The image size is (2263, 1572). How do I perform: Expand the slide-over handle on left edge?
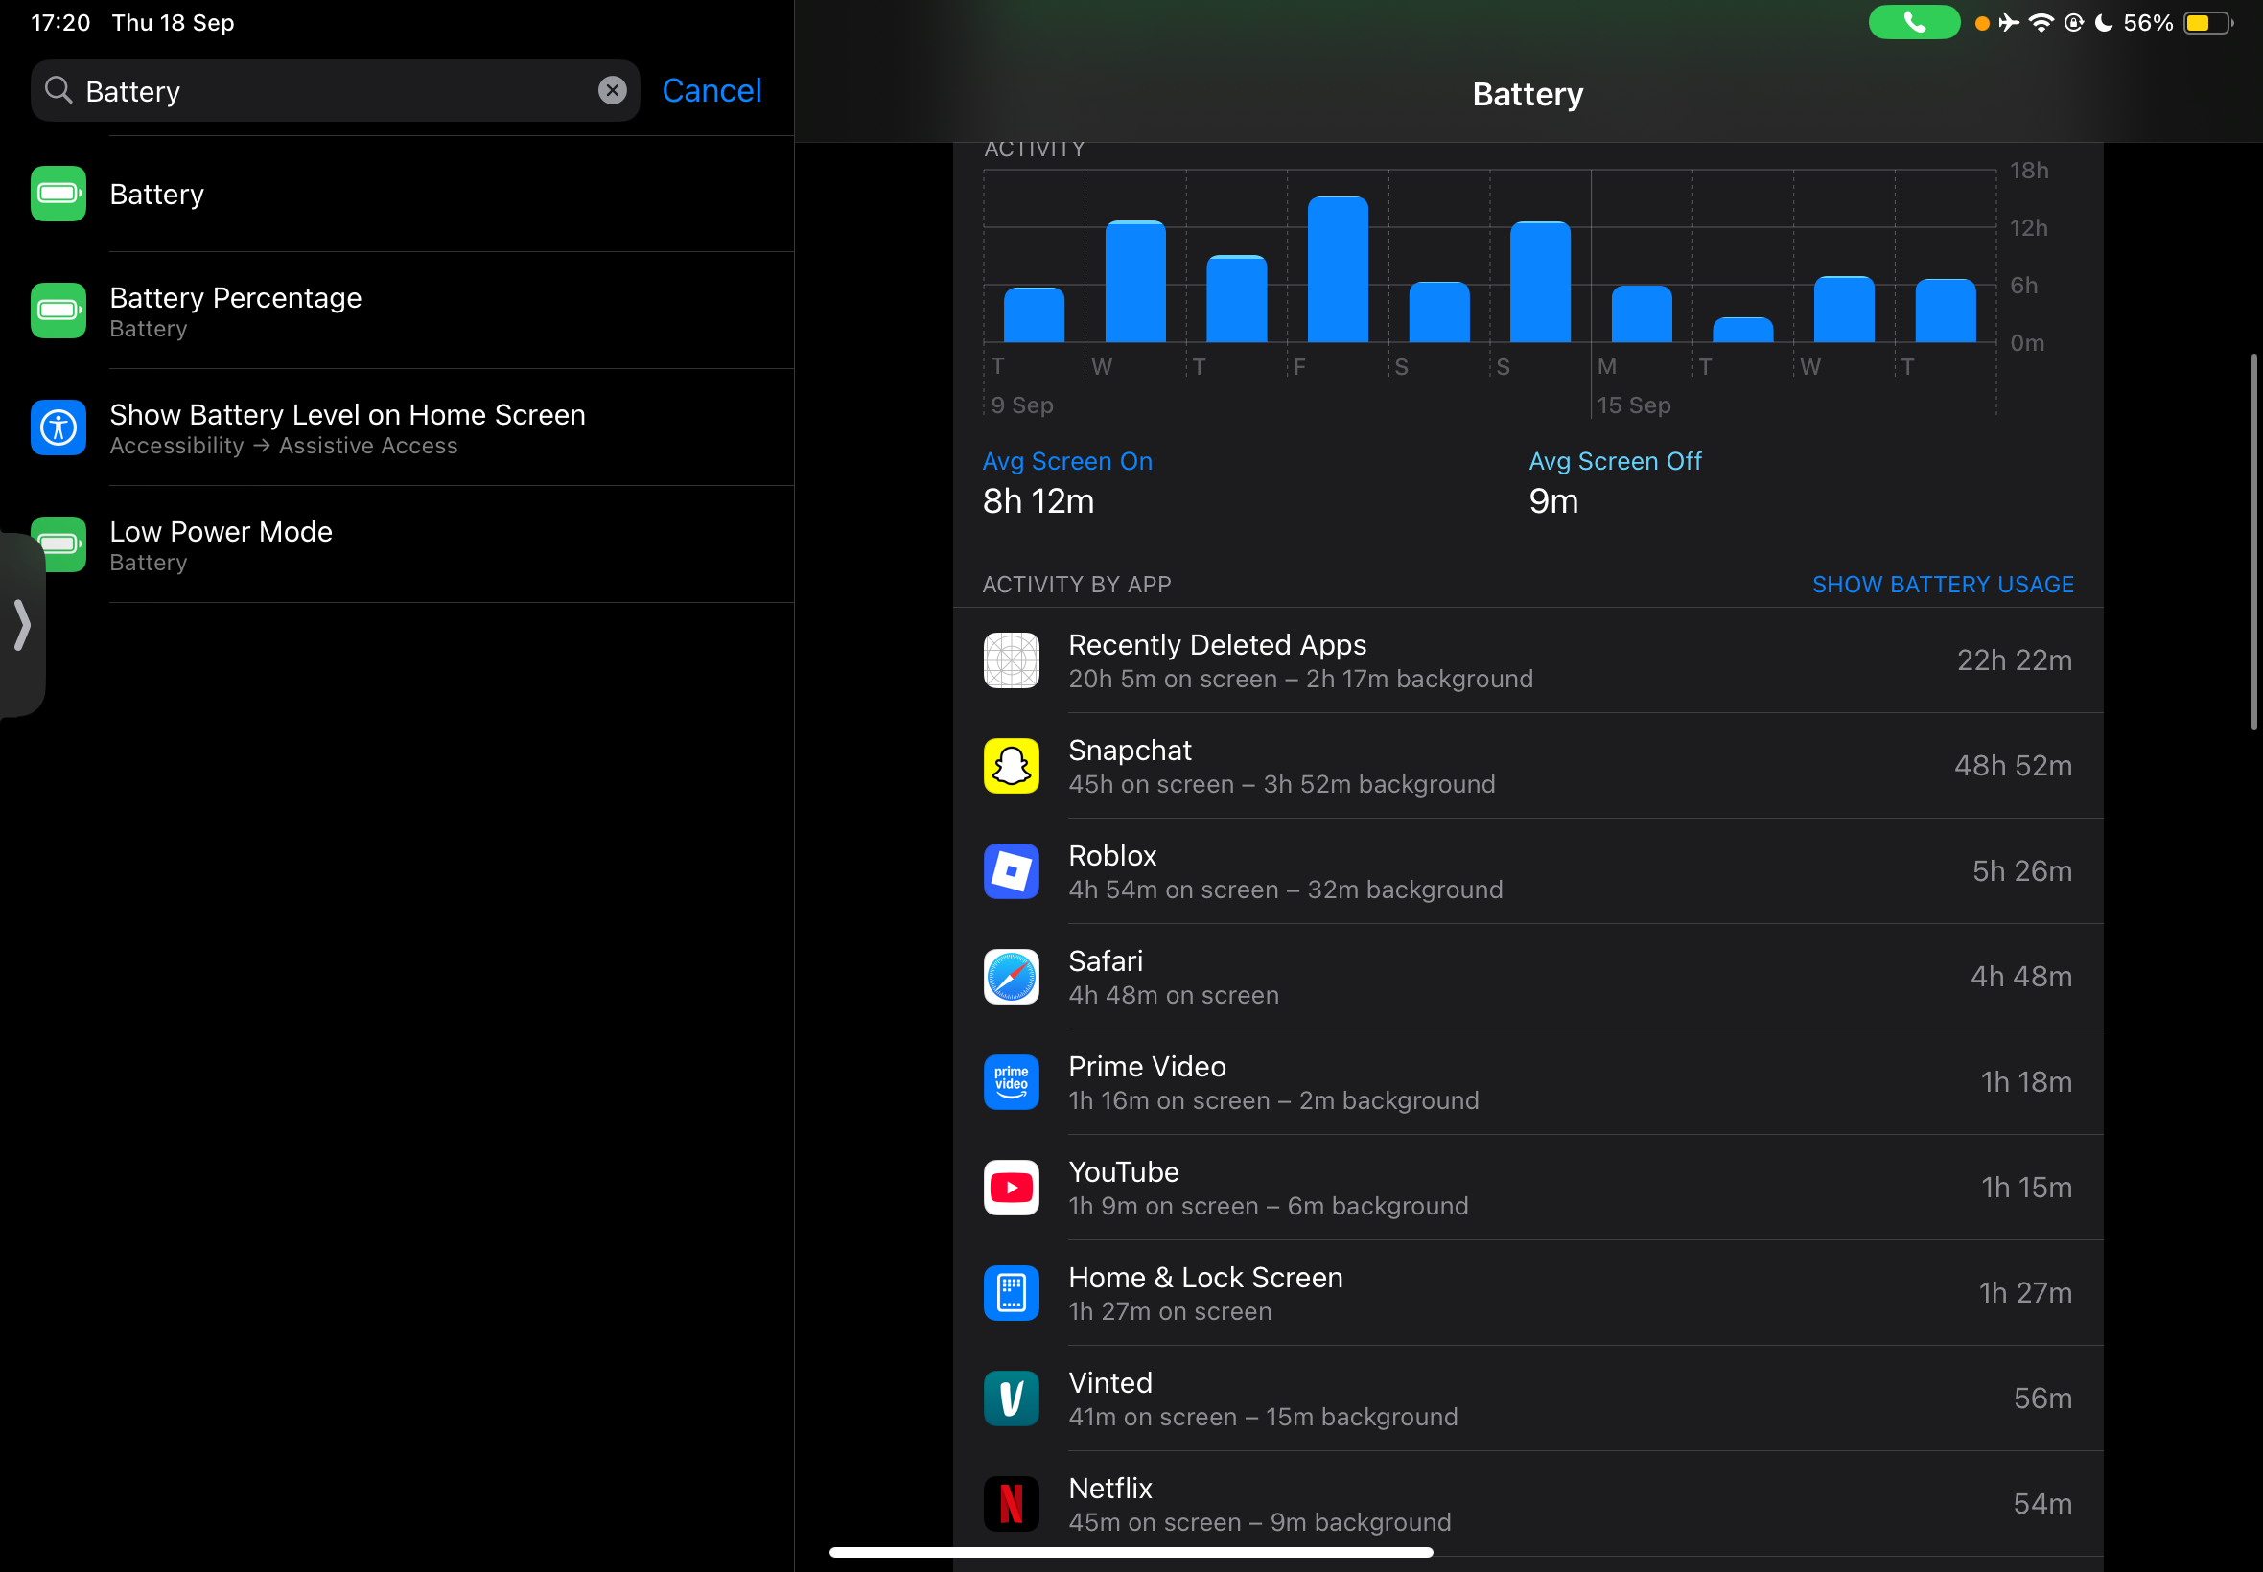22,624
